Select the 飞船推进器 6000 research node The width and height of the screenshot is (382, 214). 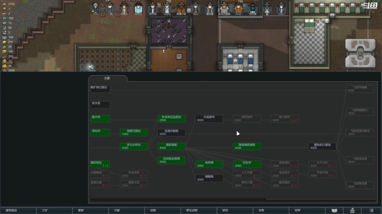(x=360, y=185)
